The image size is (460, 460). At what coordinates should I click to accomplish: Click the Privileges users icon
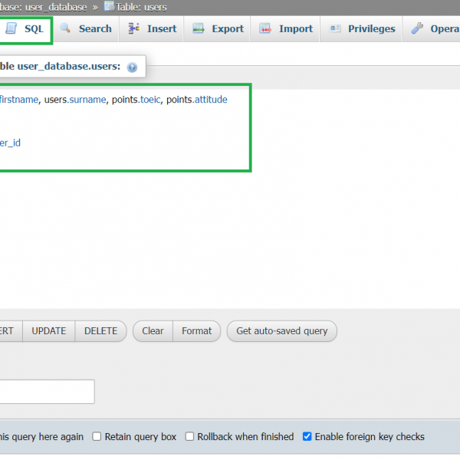(335, 28)
